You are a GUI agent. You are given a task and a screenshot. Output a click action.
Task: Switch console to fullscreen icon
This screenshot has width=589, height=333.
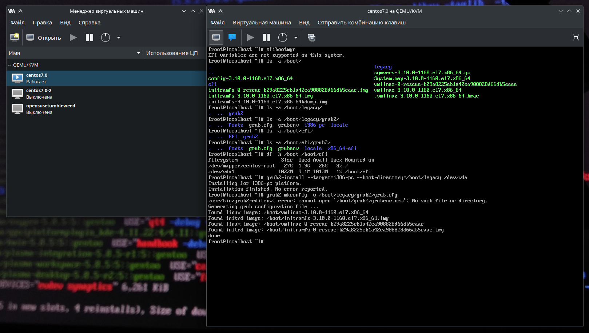point(576,37)
